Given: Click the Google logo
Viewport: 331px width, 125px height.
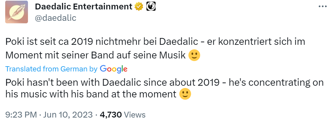Looking at the screenshot, I should click(114, 69).
